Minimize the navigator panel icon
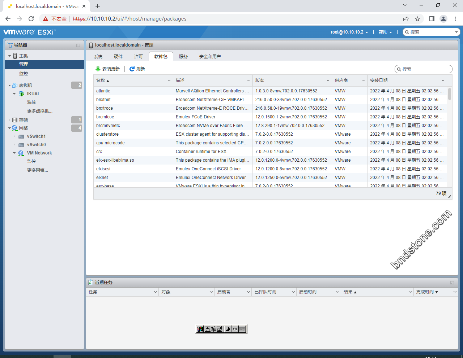This screenshot has height=358, width=463. pos(78,45)
